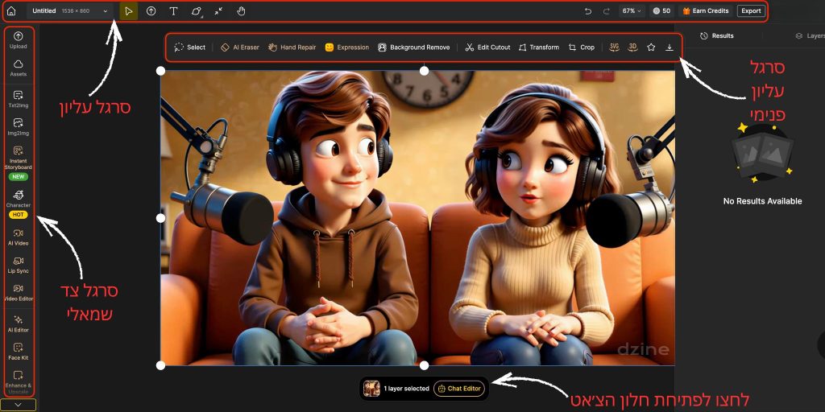Click the Undo arrow

tap(587, 11)
